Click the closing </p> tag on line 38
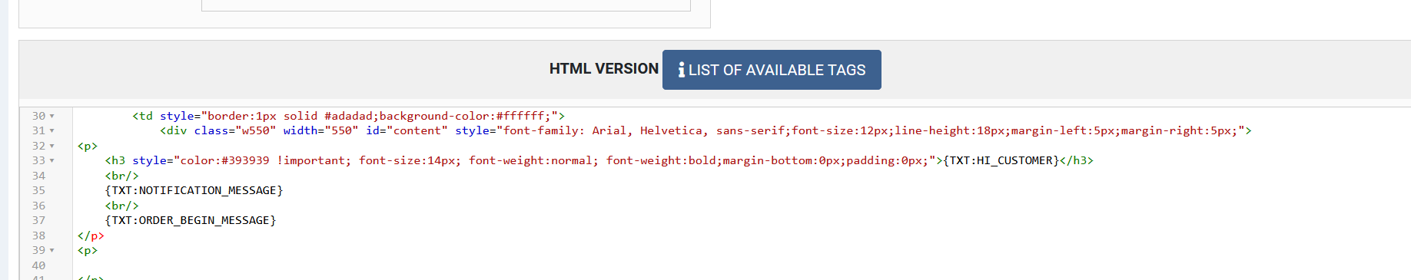The height and width of the screenshot is (280, 1411). coord(91,236)
